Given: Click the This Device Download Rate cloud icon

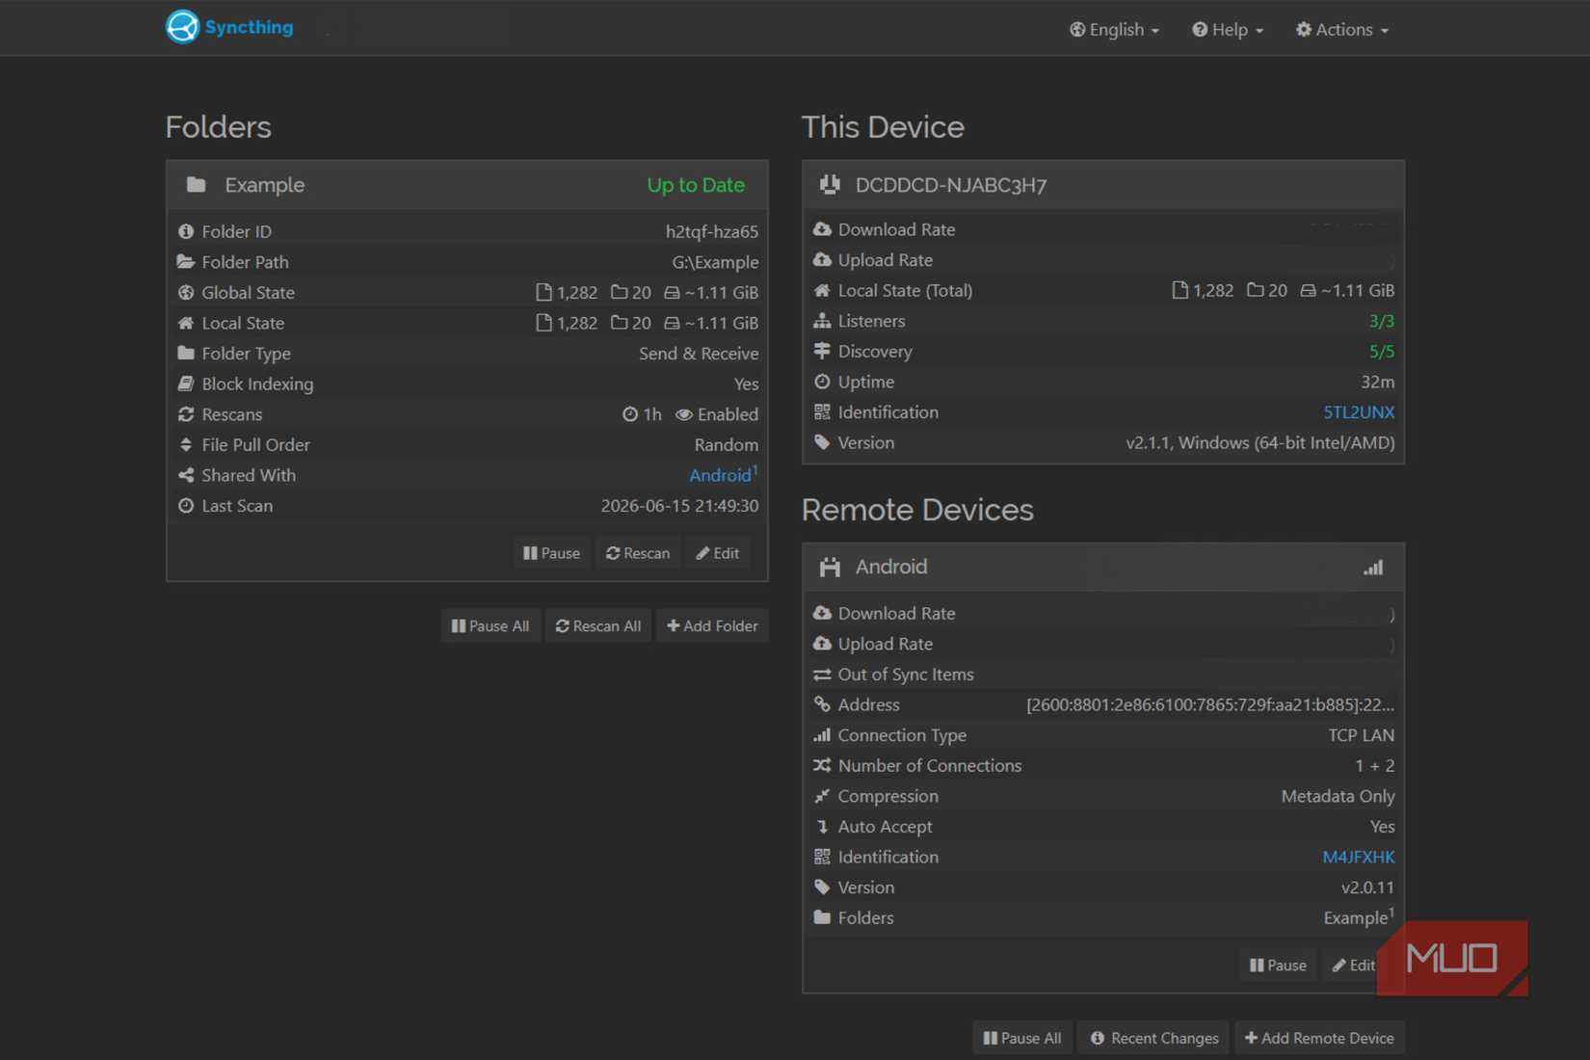Looking at the screenshot, I should pos(822,229).
